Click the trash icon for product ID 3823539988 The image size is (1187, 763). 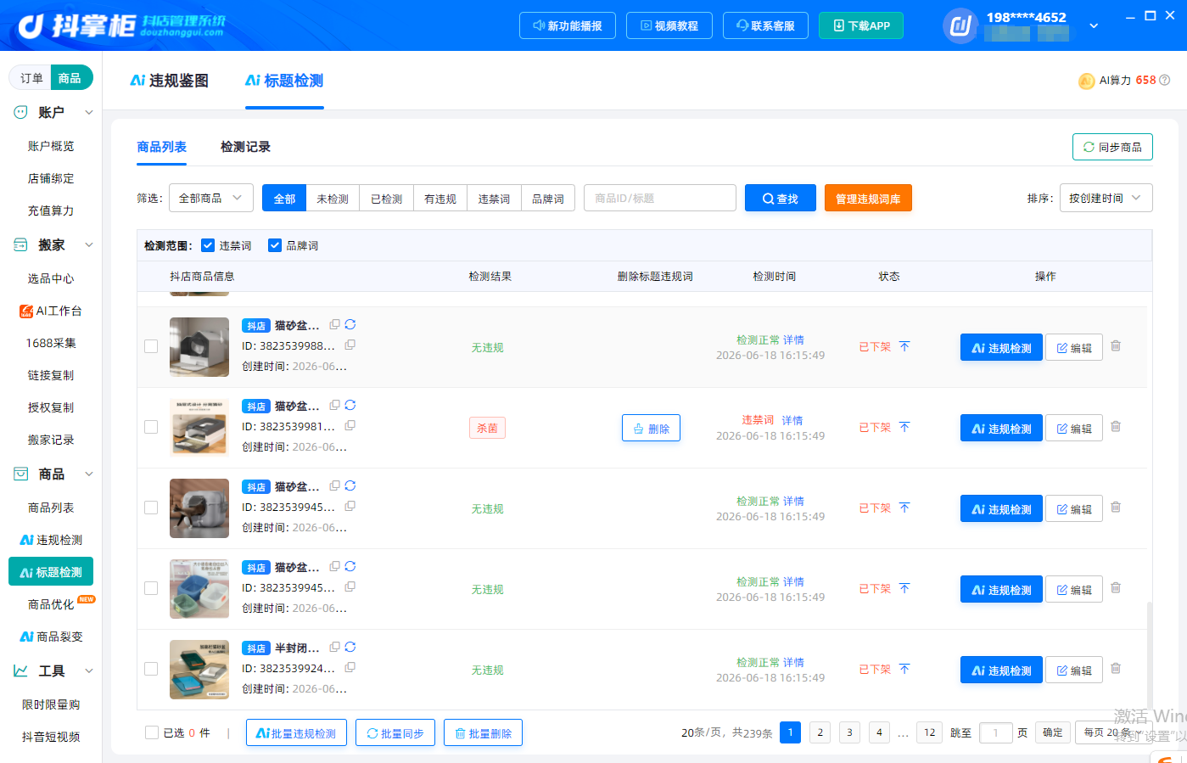tap(1116, 346)
